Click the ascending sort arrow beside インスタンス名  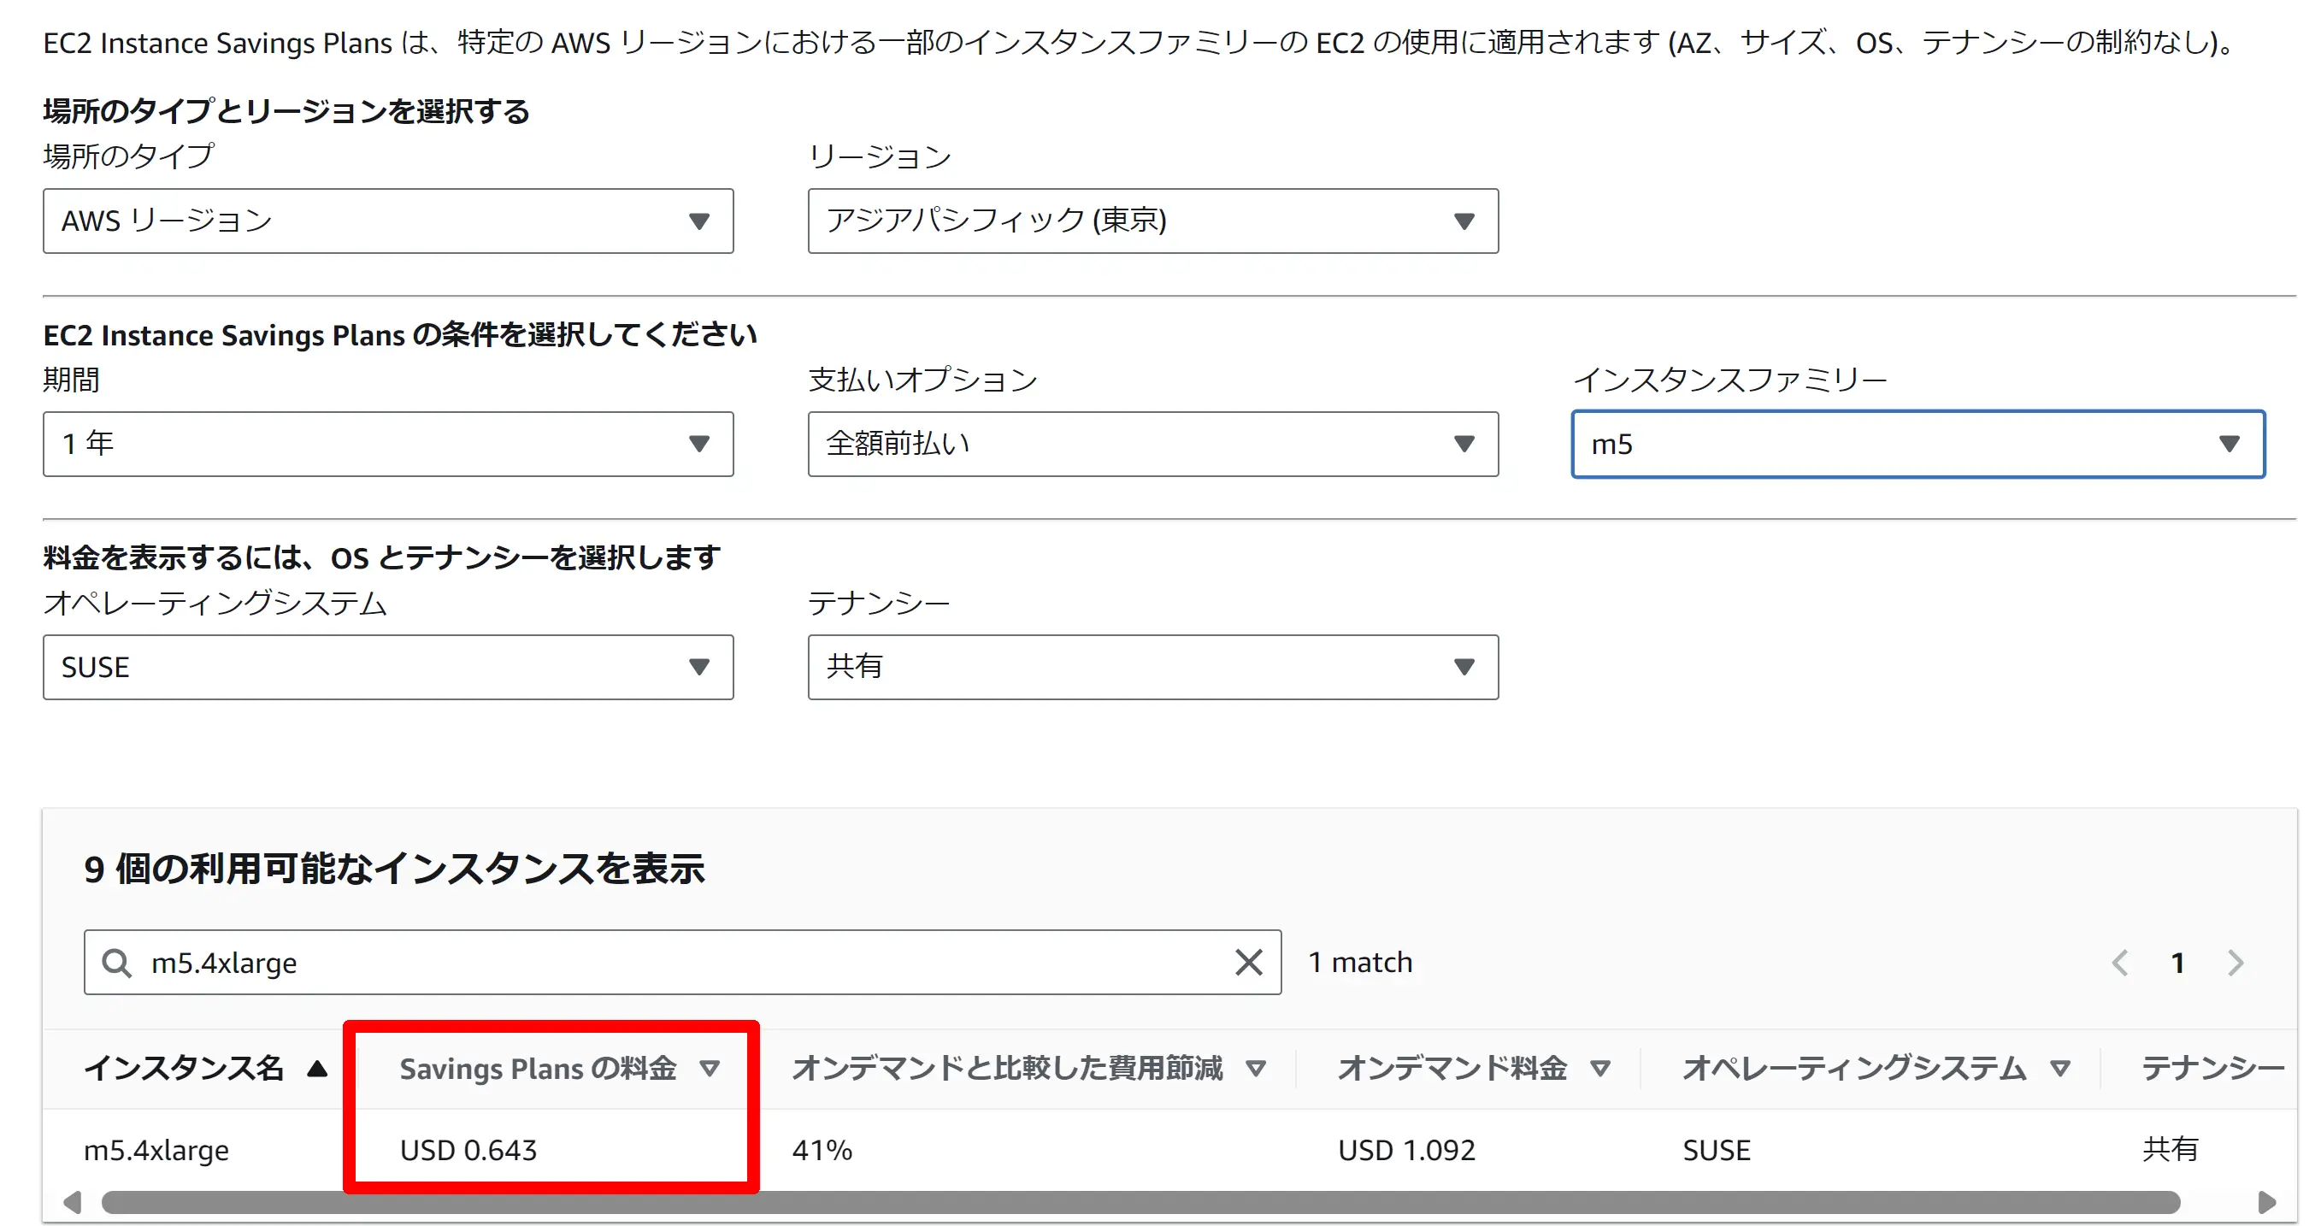(316, 1068)
